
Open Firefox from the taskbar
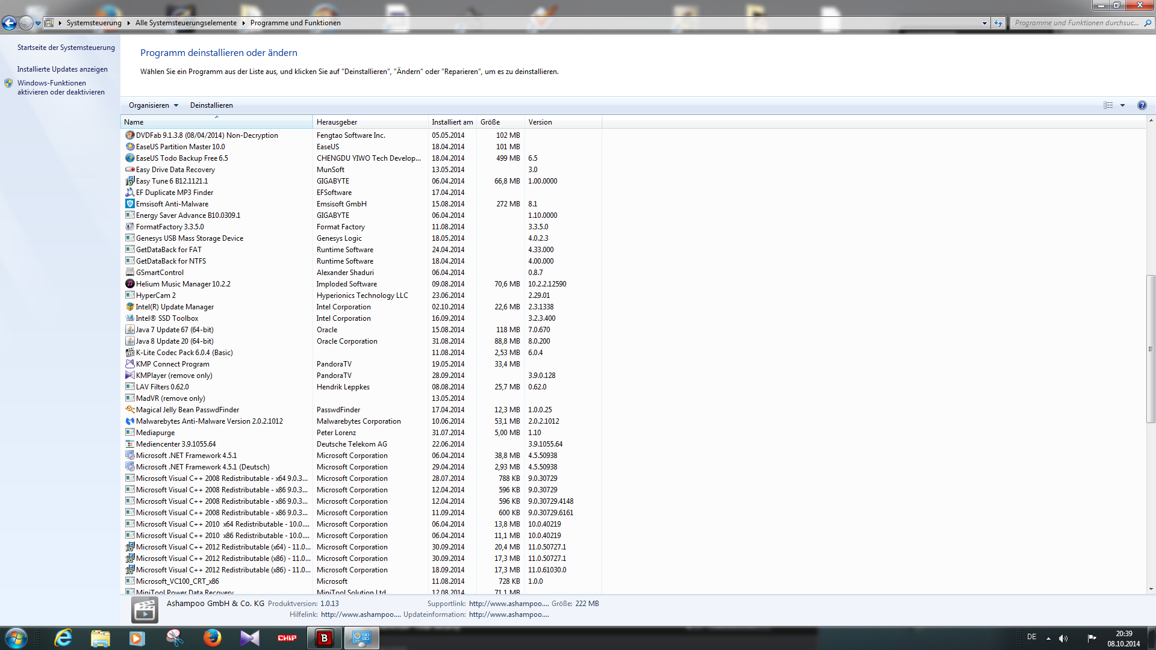point(212,638)
